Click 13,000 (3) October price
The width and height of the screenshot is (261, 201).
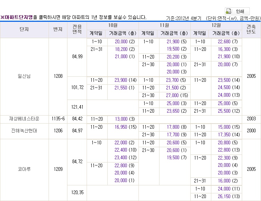pyautogui.click(x=125, y=119)
